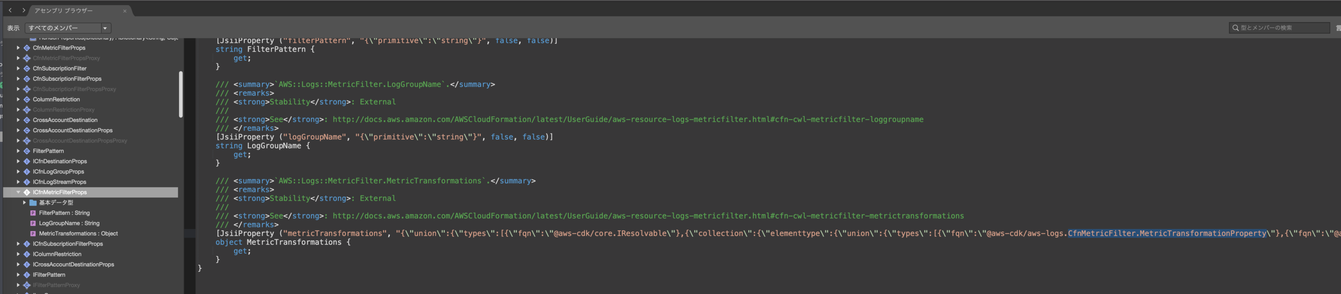Image resolution: width=1341 pixels, height=294 pixels.
Task: Click the ICfnLogStreamProps interface icon
Action: tap(27, 182)
